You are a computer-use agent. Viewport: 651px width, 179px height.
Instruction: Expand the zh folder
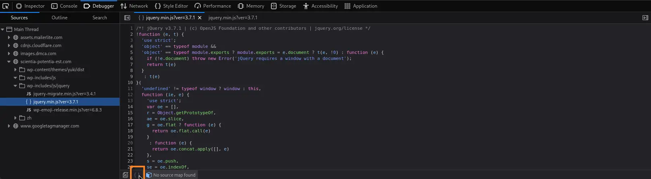16,118
